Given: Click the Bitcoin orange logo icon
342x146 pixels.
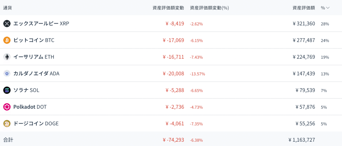Looking at the screenshot, I should (x=7, y=40).
